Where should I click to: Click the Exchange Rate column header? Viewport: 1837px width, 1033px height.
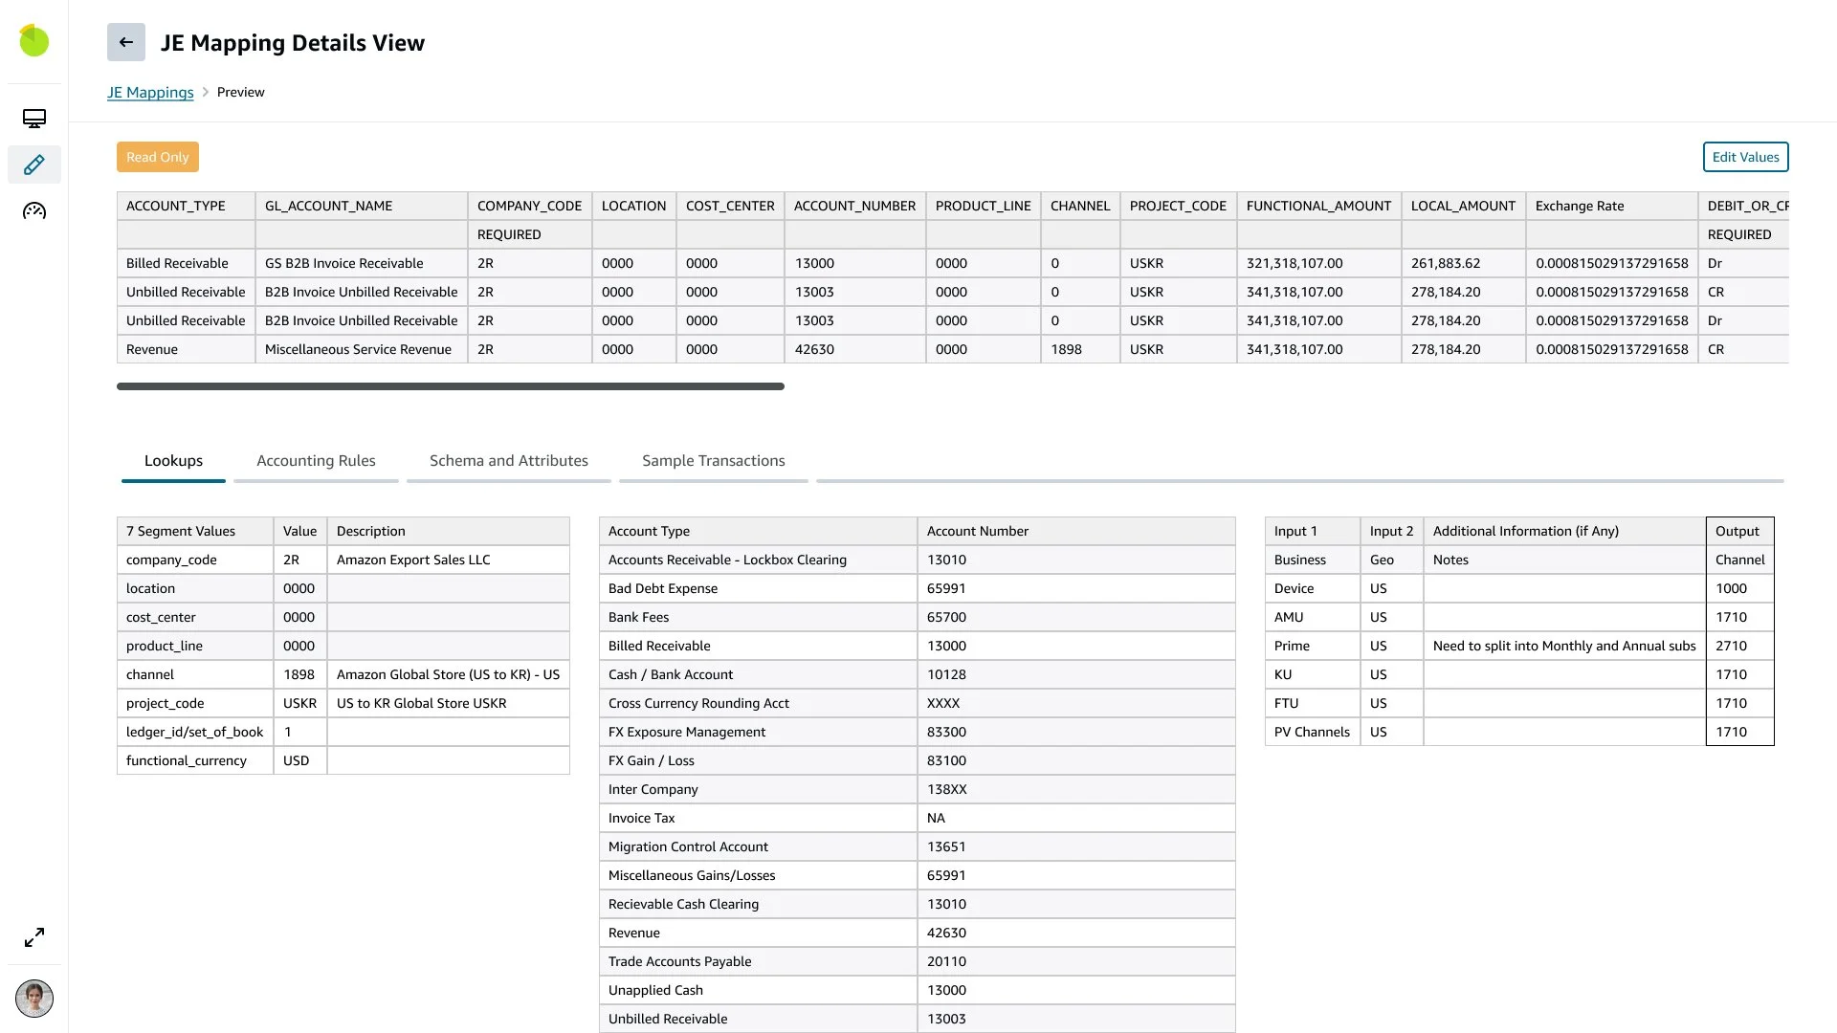point(1580,206)
